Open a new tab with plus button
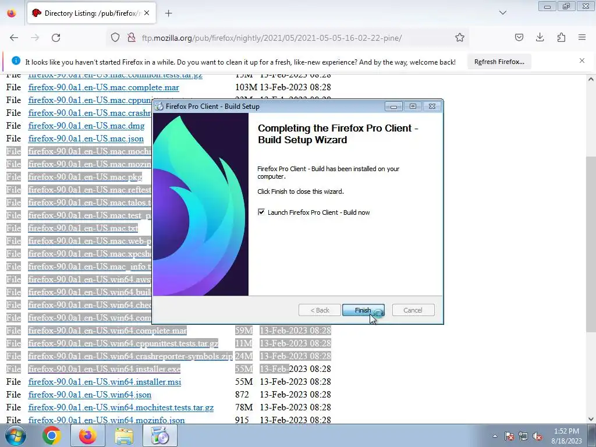This screenshot has height=447, width=596. point(168,13)
